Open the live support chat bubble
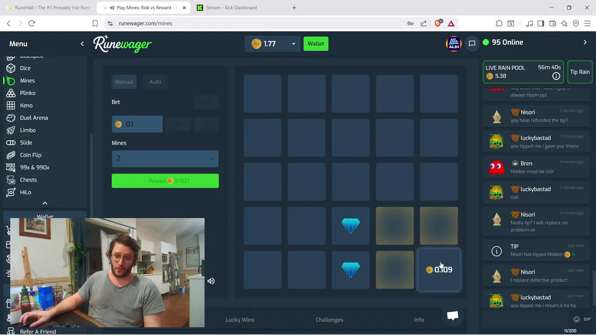 (x=453, y=315)
